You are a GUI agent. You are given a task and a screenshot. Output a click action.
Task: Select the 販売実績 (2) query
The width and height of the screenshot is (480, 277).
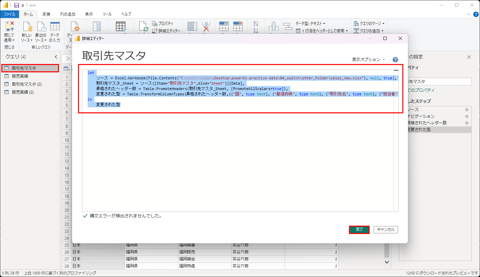tap(30, 92)
